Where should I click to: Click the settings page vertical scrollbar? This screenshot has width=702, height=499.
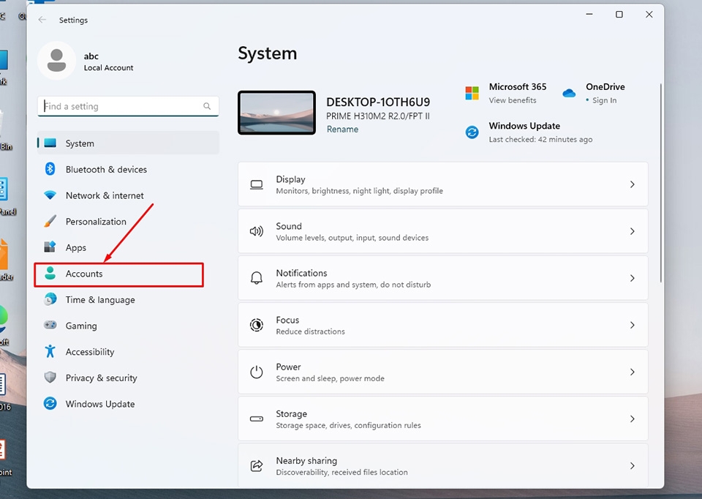pos(660,183)
